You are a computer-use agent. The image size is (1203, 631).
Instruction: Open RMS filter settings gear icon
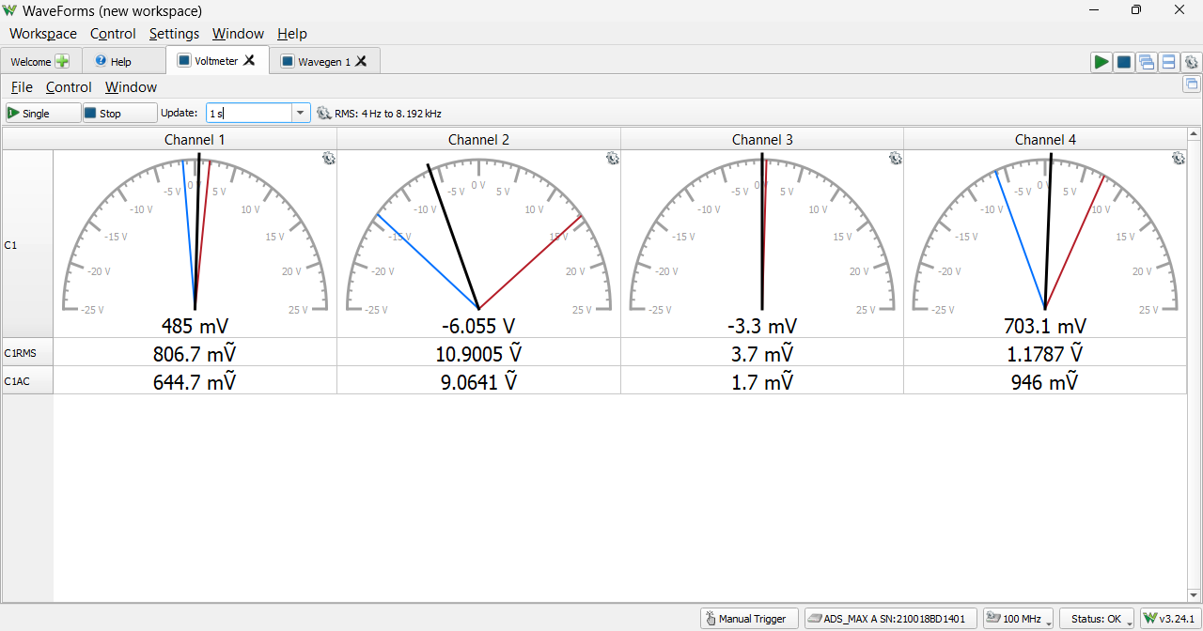[324, 113]
